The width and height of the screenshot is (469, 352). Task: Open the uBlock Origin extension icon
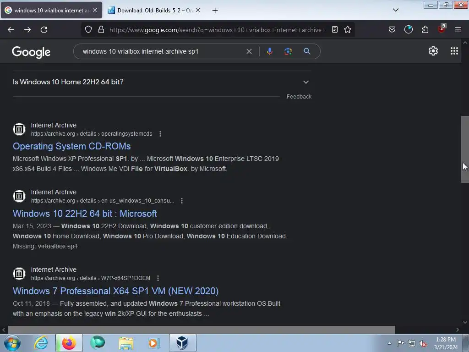(442, 29)
